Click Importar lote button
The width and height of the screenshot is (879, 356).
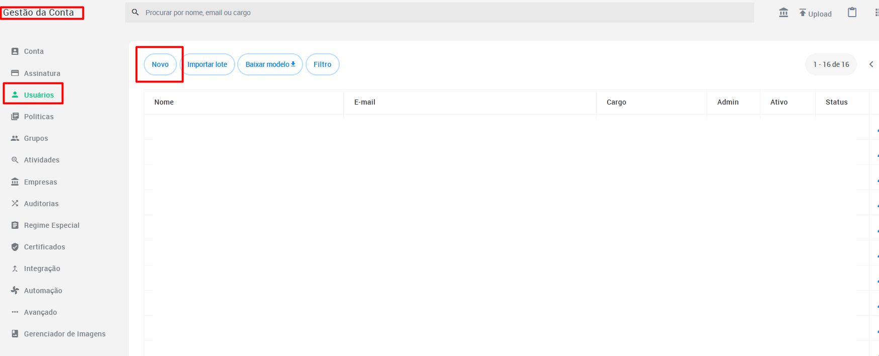tap(207, 64)
